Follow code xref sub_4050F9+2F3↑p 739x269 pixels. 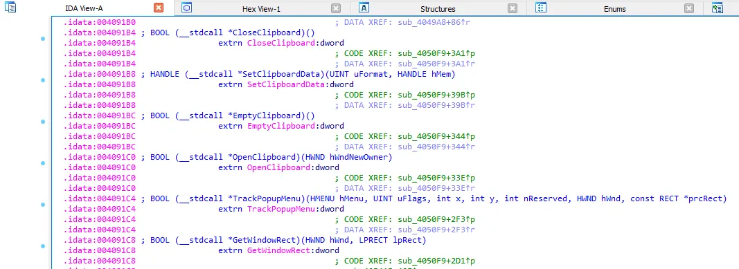point(436,219)
